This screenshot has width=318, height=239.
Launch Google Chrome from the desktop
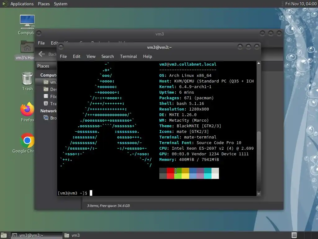tap(27, 140)
